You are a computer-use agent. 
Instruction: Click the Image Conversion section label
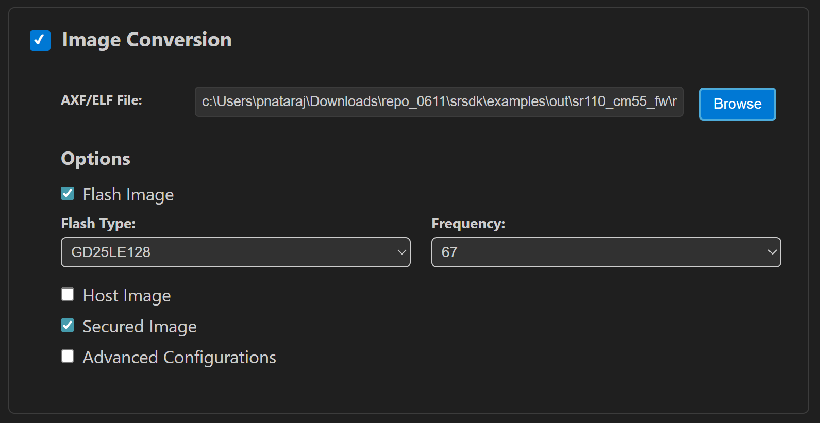[146, 40]
